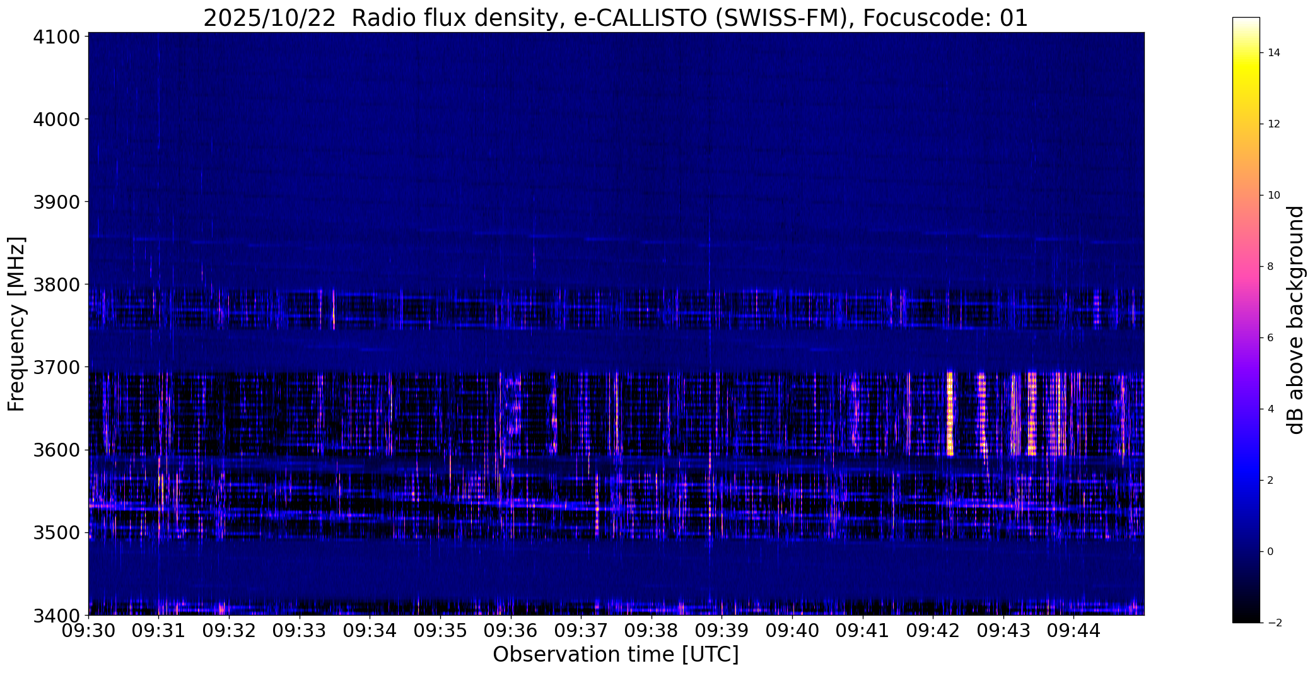Click the colorbar tick label 8
Image resolution: width=1315 pixels, height=673 pixels.
1270,266
